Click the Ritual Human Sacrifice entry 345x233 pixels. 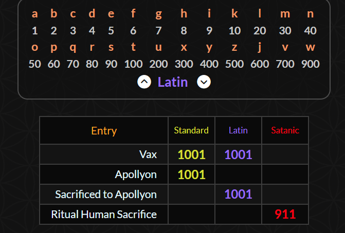coord(104,215)
